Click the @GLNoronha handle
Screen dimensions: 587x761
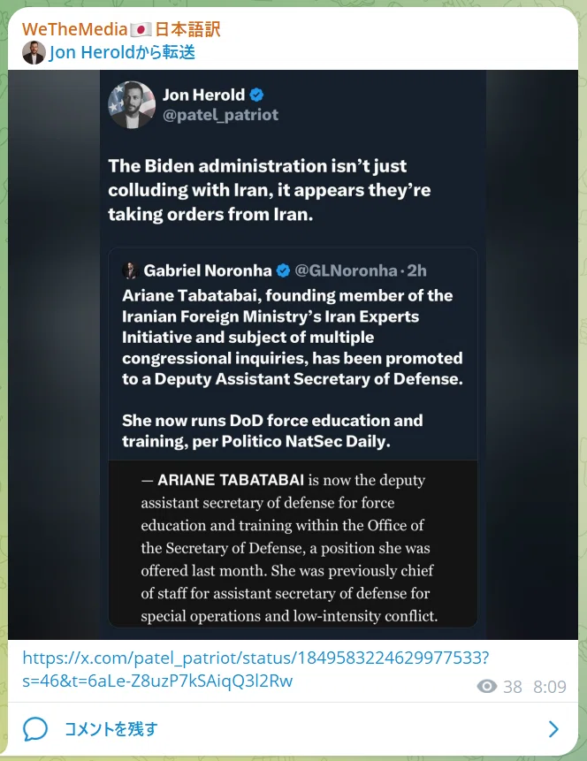(346, 270)
